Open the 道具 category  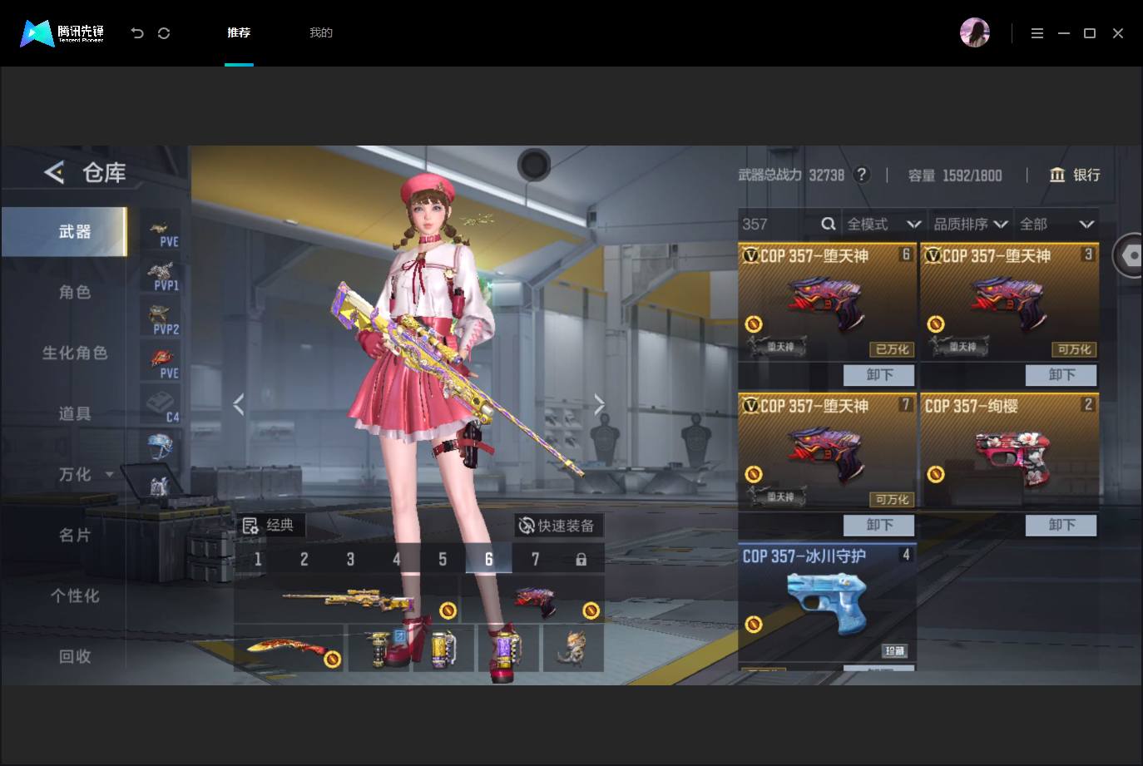point(74,413)
